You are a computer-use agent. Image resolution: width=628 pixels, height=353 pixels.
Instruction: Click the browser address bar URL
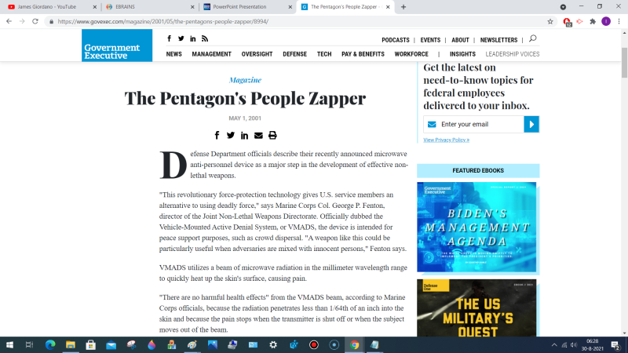(163, 22)
